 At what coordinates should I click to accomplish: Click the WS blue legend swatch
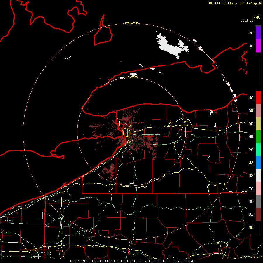pos(258,162)
